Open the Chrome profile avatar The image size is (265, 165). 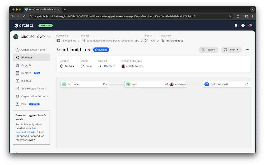click(x=247, y=16)
